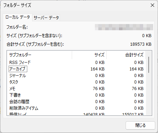Click the サイズ (サブフォルダーを含まない) label

pos(34,36)
